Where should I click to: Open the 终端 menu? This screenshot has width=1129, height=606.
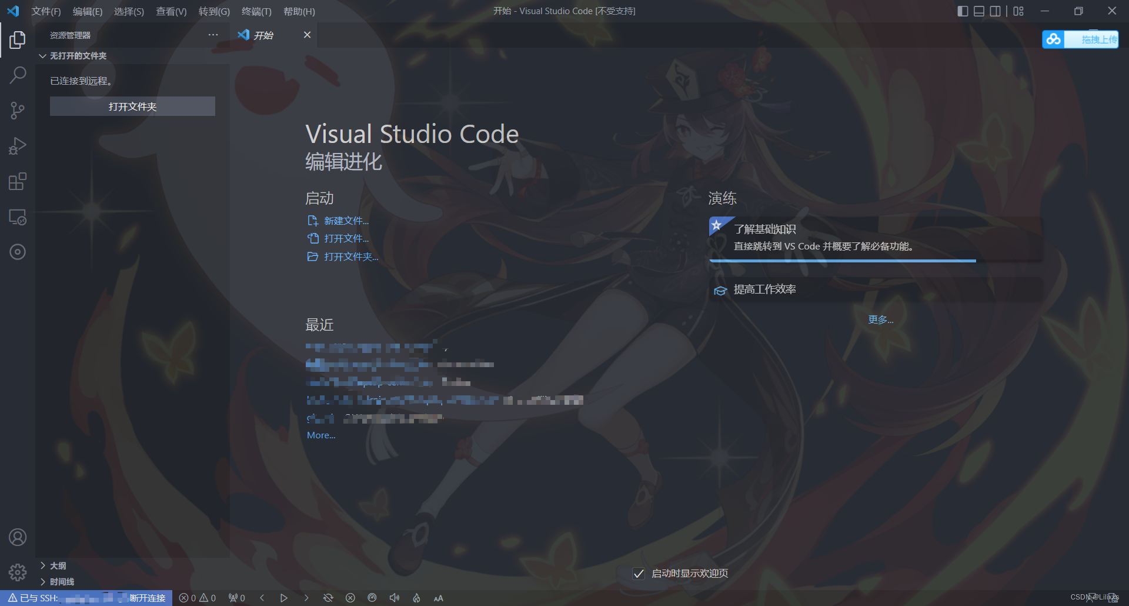(255, 11)
